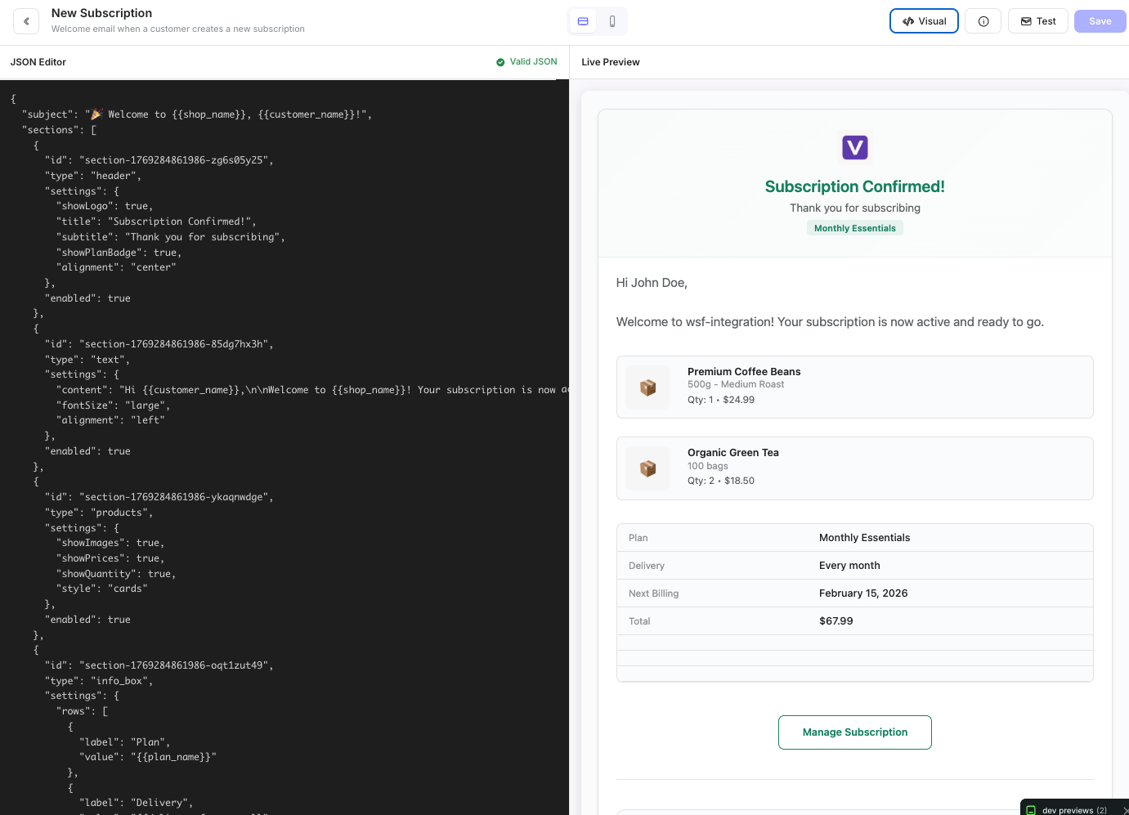Click the "label": "Delivery" line
The image size is (1129, 815).
137,803
